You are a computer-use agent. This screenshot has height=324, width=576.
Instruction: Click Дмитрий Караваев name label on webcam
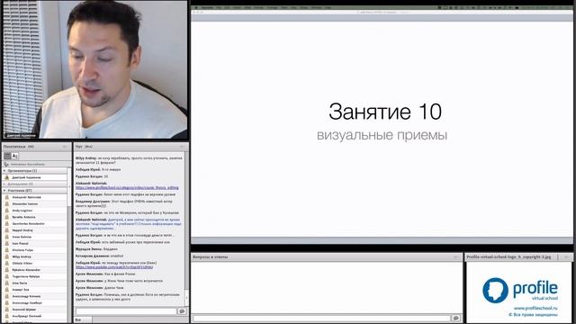tap(21, 136)
